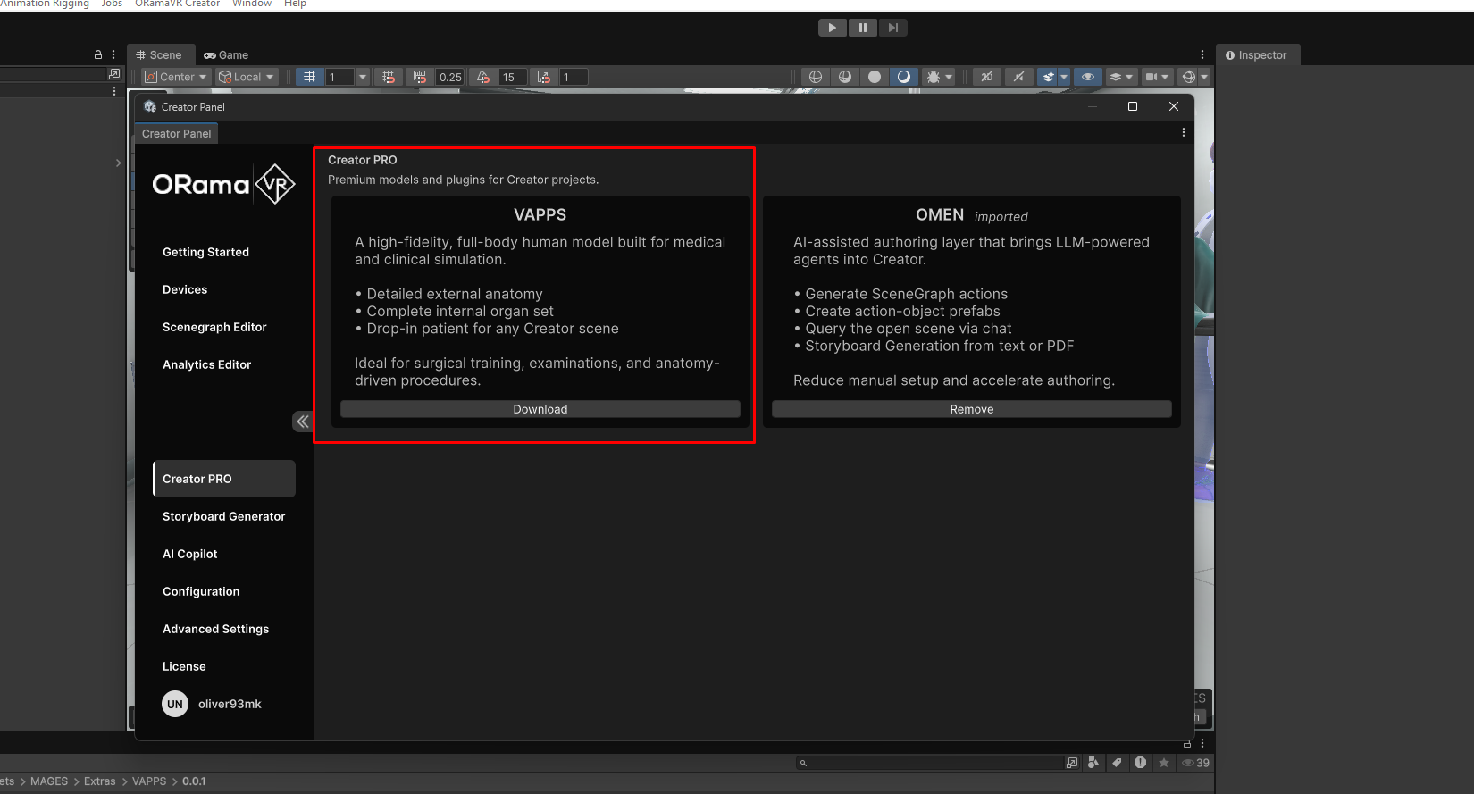Open Storyboard Generator section
Image resolution: width=1474 pixels, height=794 pixels.
[224, 516]
